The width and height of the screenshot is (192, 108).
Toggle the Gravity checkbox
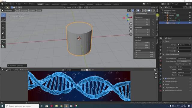166,79
